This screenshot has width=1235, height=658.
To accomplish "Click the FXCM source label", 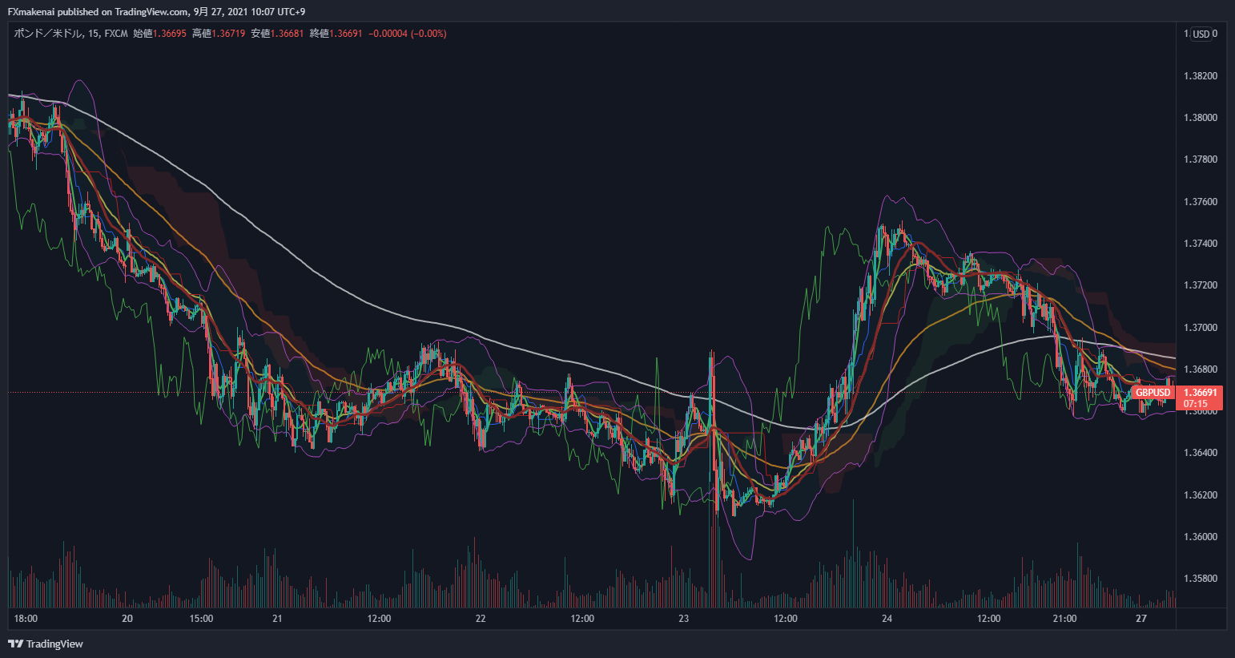I will coord(117,34).
